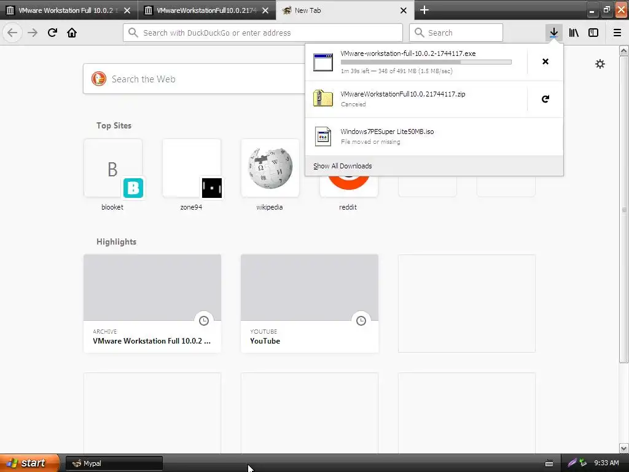This screenshot has height=472, width=629.
Task: Open the keyboard tray icon in taskbar
Action: 549,463
